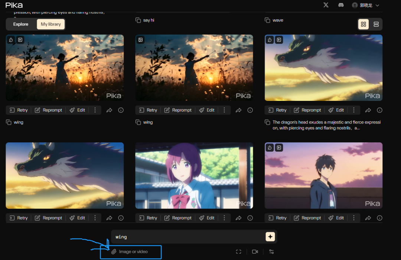Screen dimensions: 401x260
Task: Open the X (Twitter) link icon
Action: point(326,5)
